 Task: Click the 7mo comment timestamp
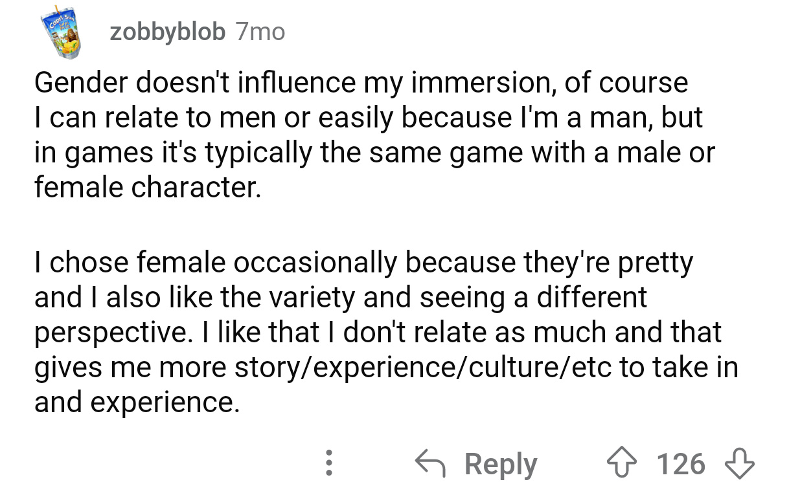(x=260, y=32)
